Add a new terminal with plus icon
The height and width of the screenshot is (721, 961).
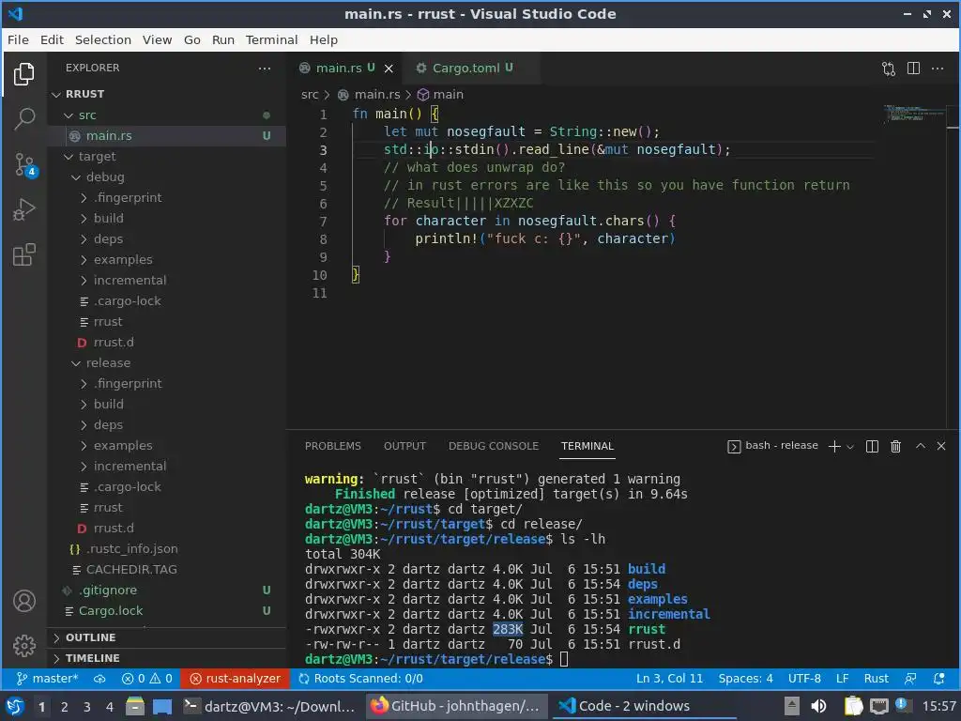pyautogui.click(x=834, y=446)
